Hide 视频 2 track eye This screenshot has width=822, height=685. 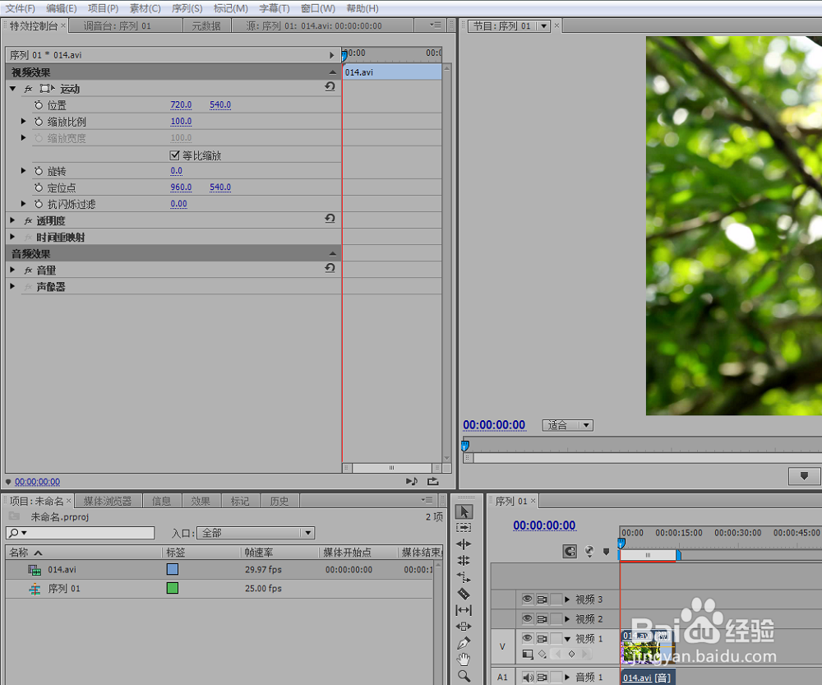528,619
